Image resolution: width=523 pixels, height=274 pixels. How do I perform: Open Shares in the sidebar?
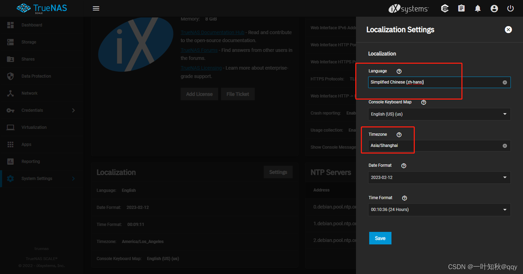click(x=42, y=59)
